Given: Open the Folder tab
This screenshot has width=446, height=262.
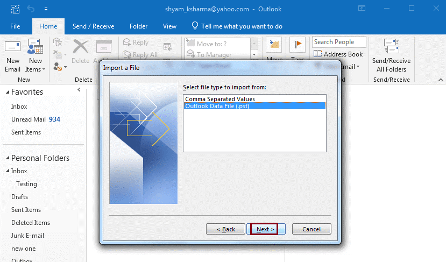Looking at the screenshot, I should coord(138,26).
